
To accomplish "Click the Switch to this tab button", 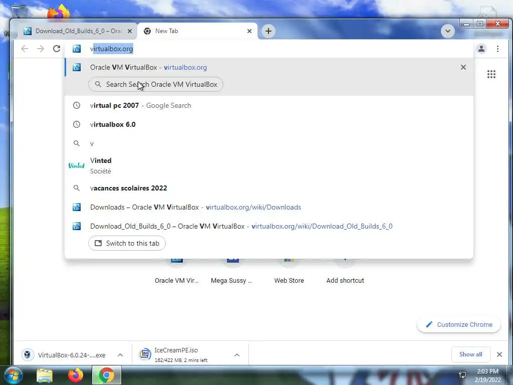I will tap(127, 243).
